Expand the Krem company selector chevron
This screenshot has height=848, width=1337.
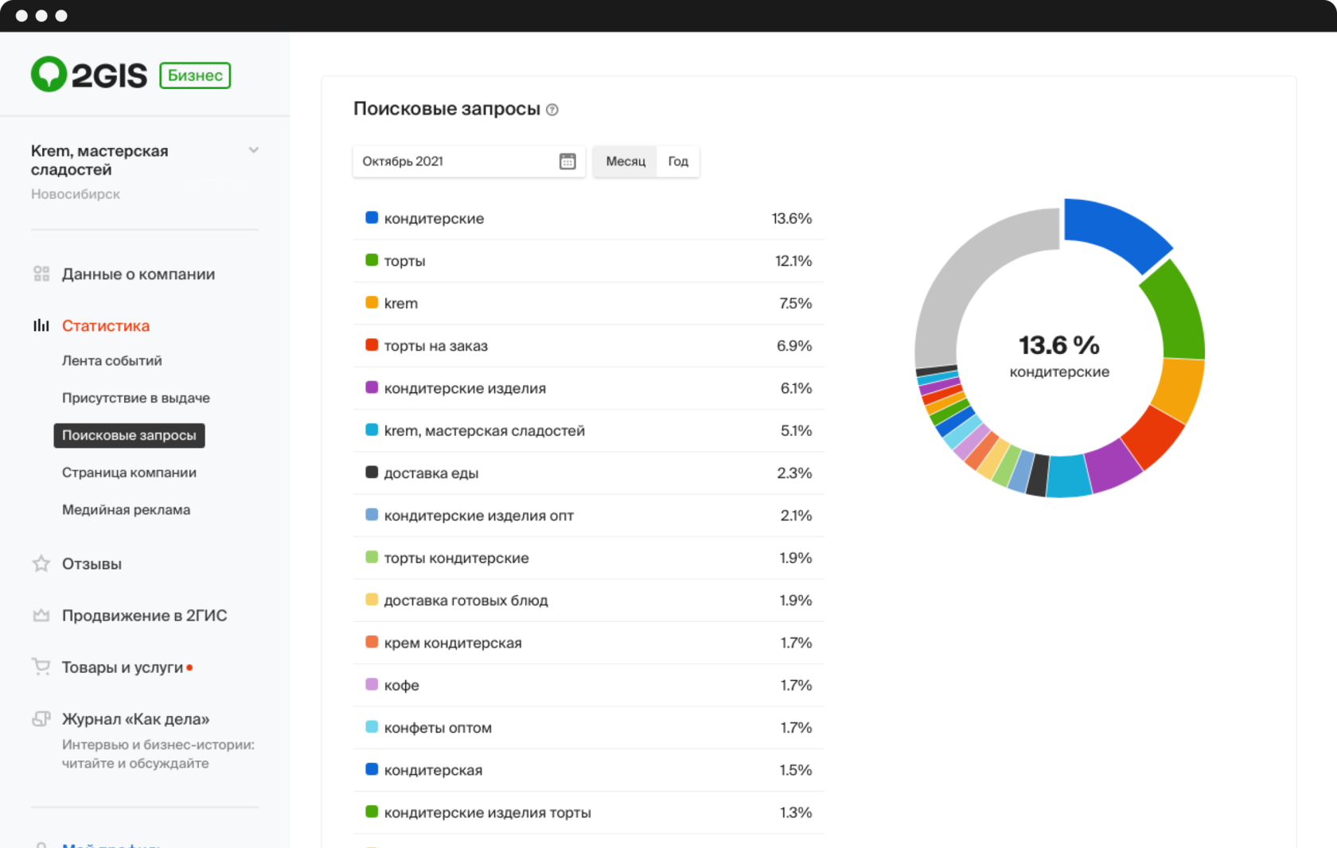tap(254, 150)
